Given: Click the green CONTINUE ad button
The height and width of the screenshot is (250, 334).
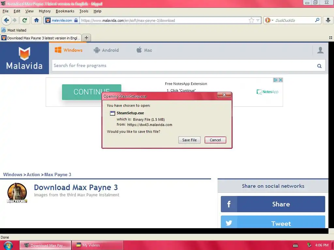Looking at the screenshot, I should 92,92.
